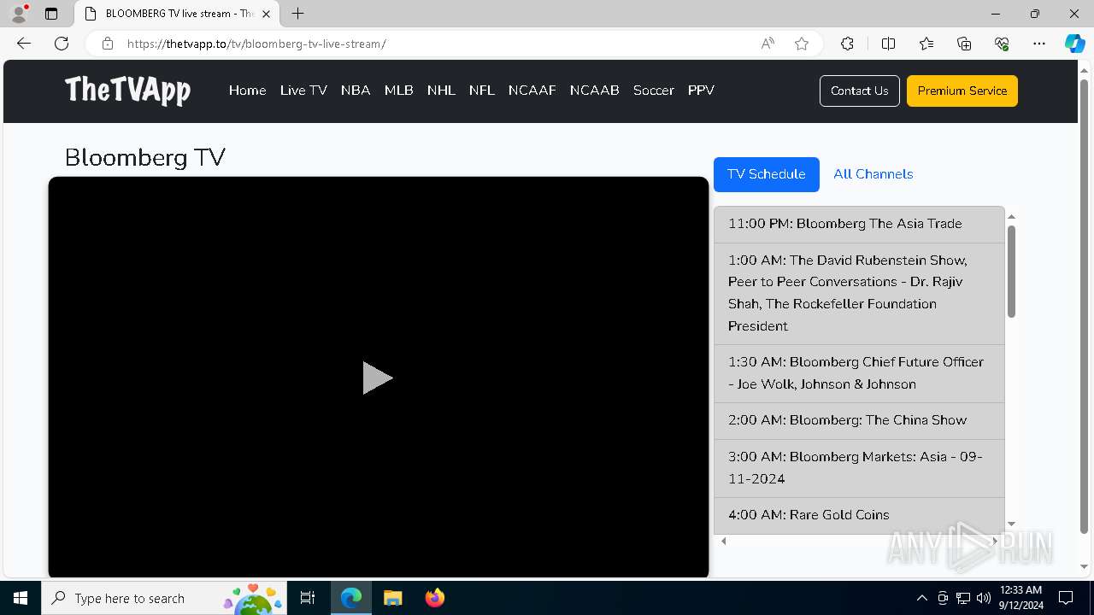
Task: Select 2:00 AM The China Show entry
Action: pyautogui.click(x=859, y=420)
